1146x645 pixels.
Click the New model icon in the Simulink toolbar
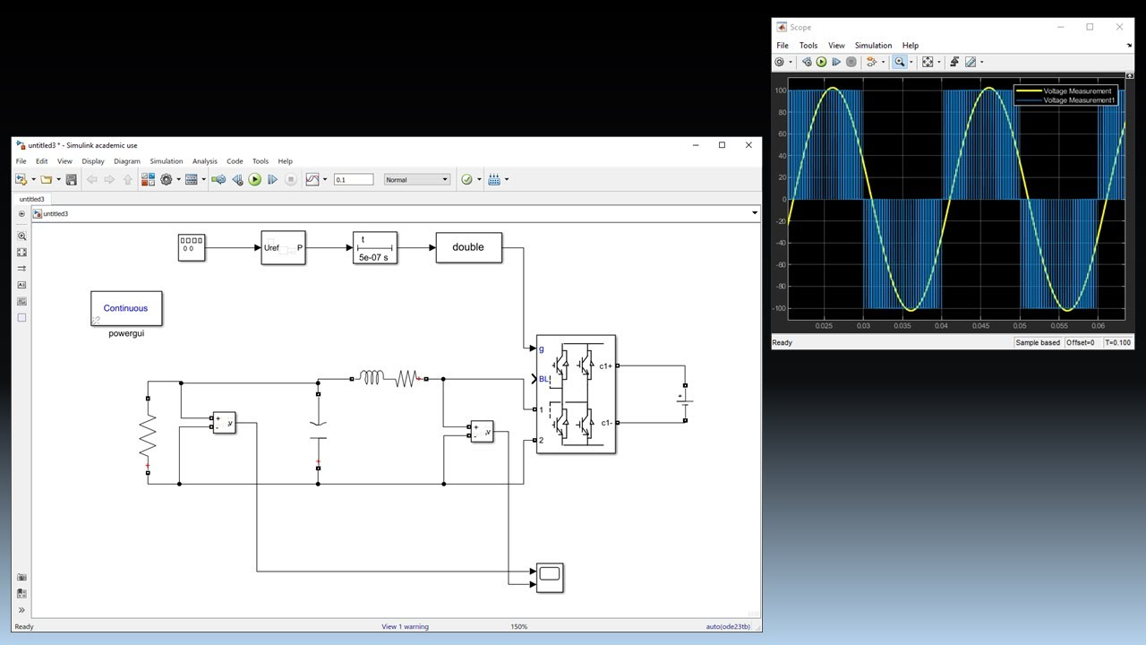(21, 179)
